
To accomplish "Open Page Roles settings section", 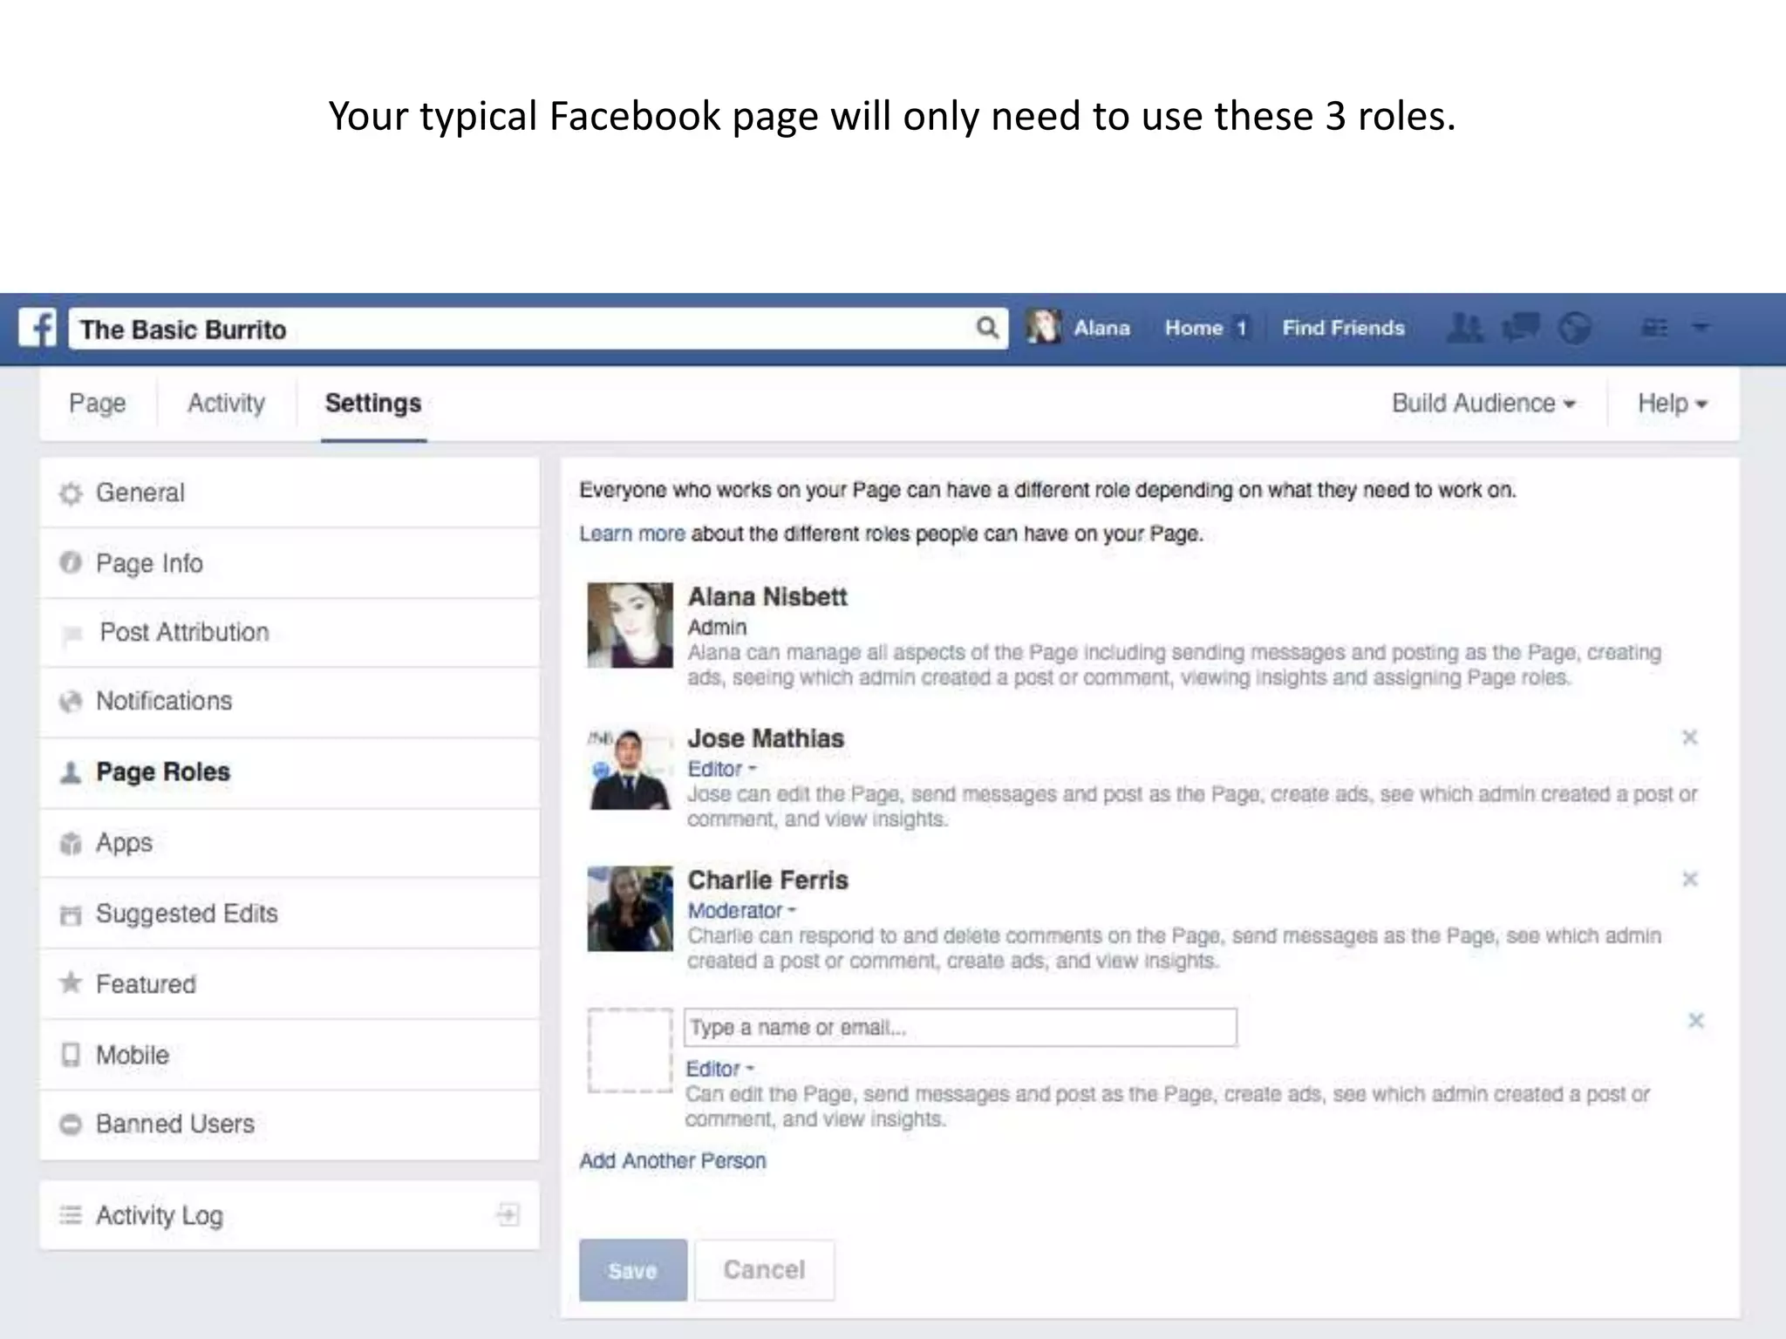I will 290,772.
